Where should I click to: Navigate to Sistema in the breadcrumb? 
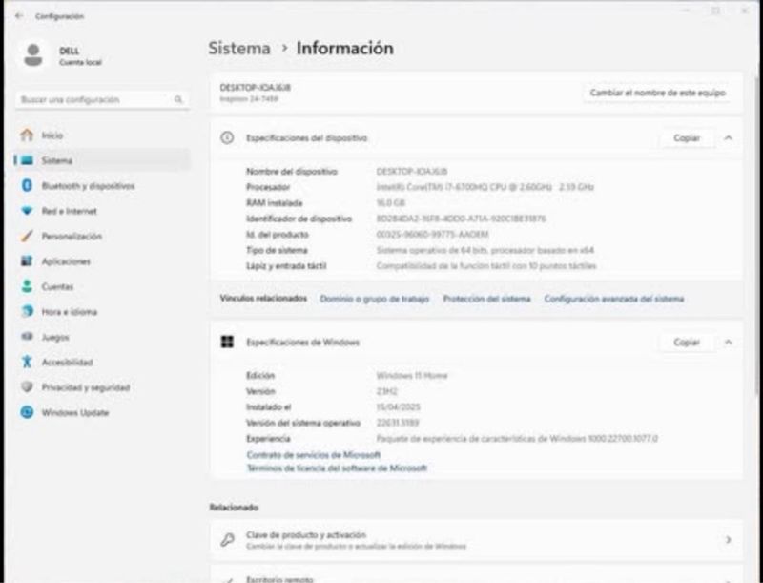coord(239,48)
